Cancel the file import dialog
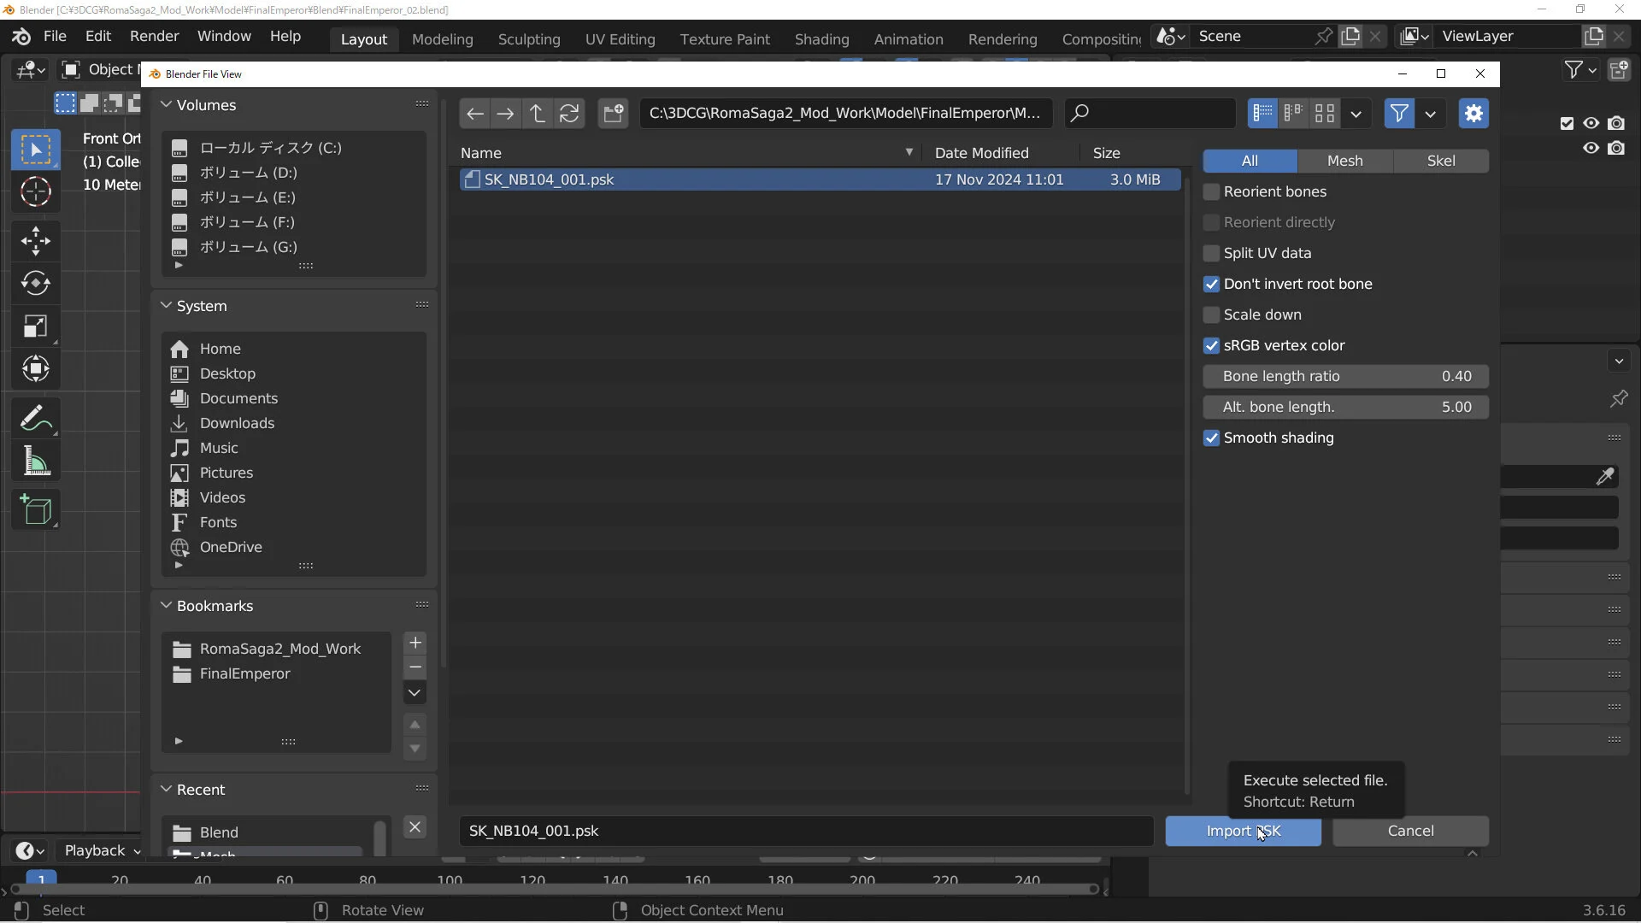 pos(1410,831)
